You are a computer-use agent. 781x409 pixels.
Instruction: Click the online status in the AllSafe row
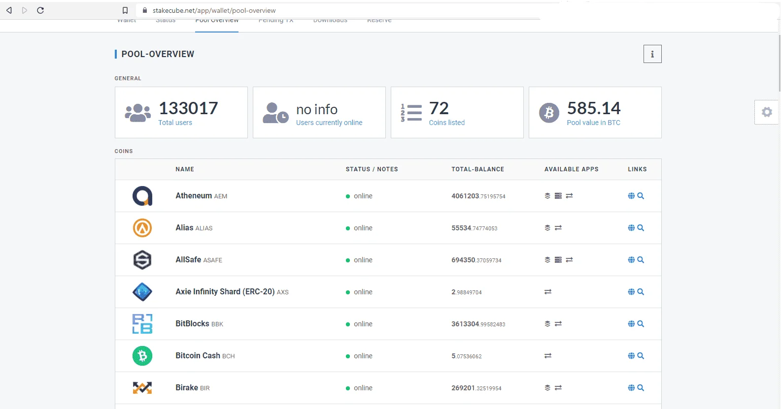[x=359, y=260]
